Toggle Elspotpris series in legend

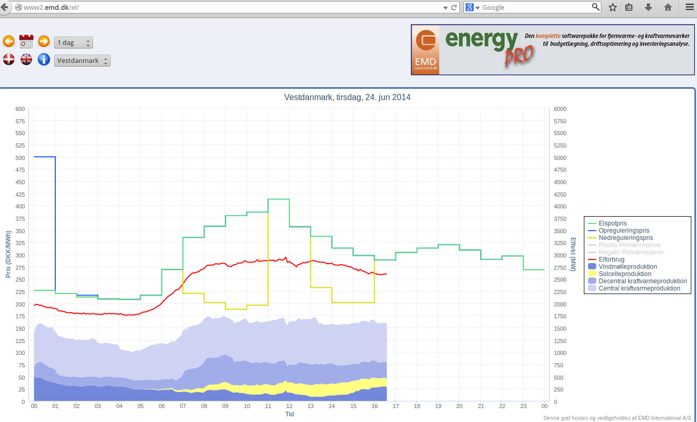click(613, 223)
